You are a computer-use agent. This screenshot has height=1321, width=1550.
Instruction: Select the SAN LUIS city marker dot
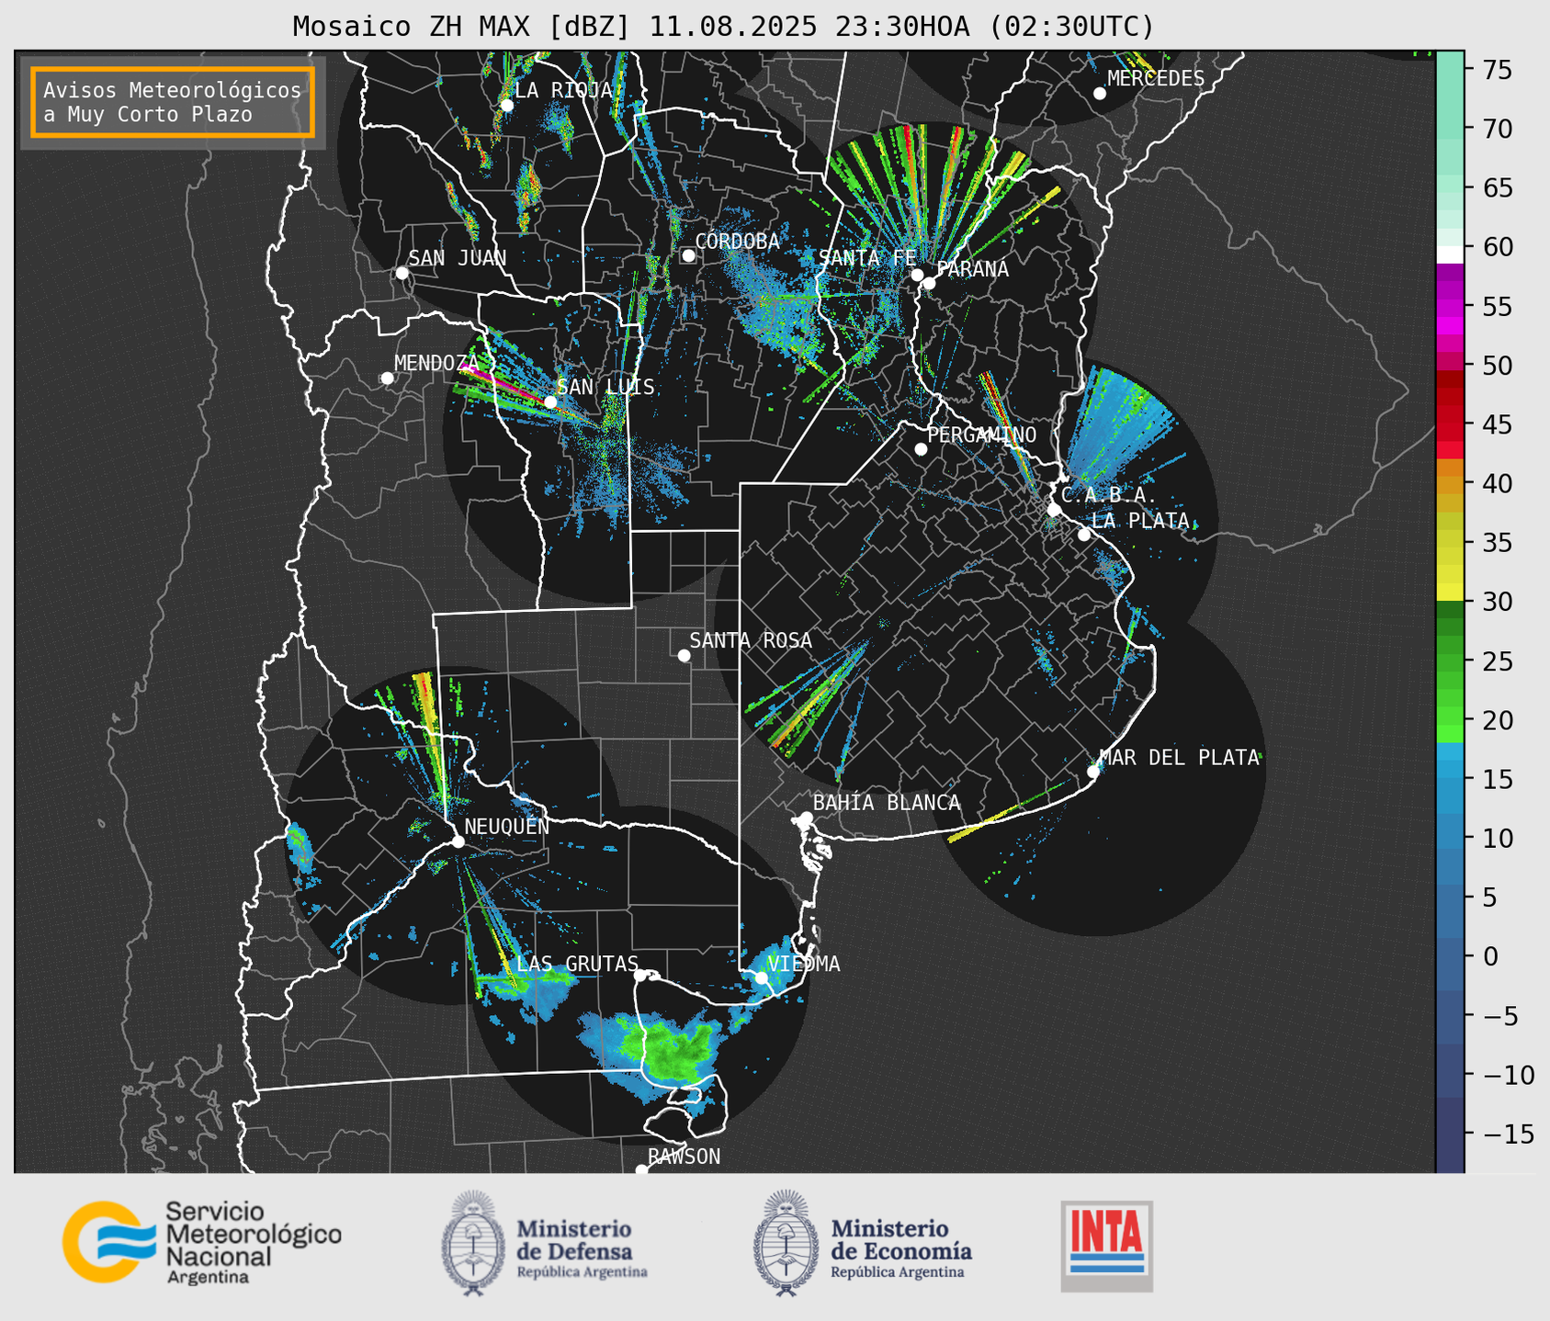(x=550, y=401)
